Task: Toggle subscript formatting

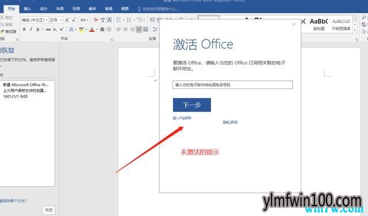Action: click(55, 29)
